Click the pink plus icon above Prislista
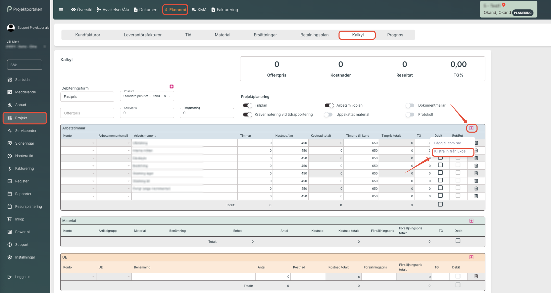The height and width of the screenshot is (293, 551). (x=171, y=86)
